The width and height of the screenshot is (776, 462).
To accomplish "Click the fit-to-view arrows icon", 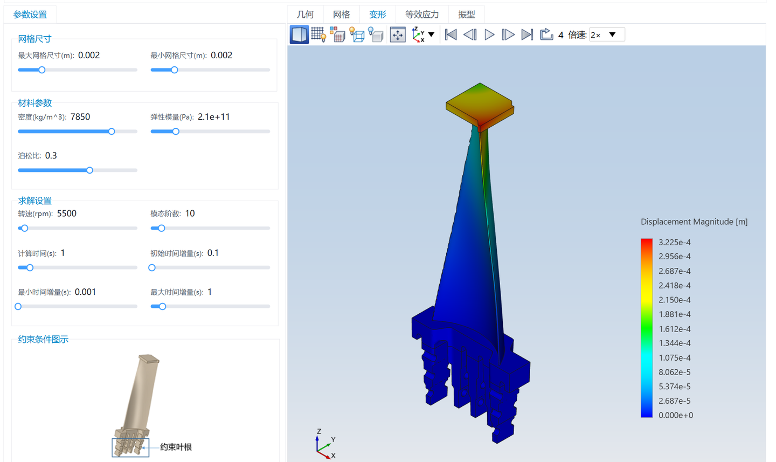I will point(398,35).
